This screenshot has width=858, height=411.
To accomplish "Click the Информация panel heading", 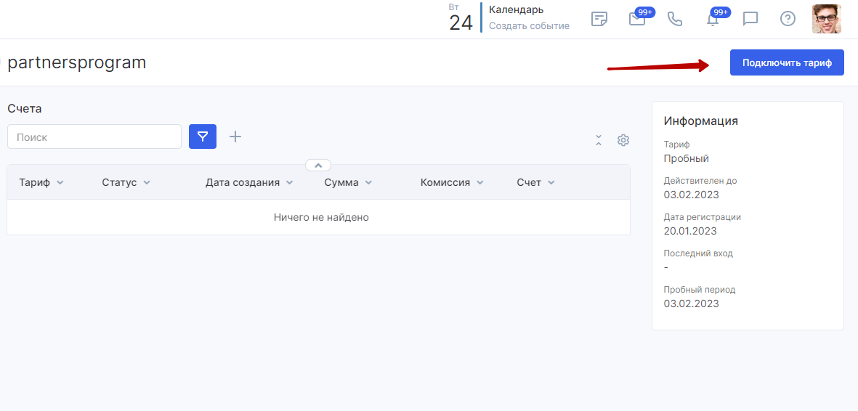I will 701,121.
